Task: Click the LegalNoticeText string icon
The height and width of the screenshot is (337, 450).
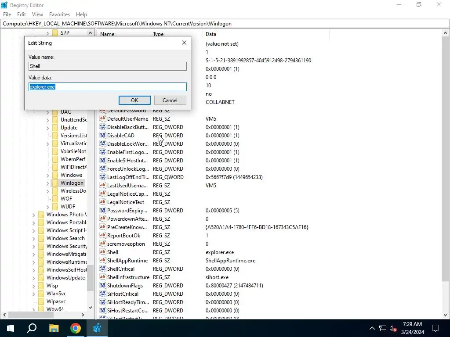Action: click(103, 202)
